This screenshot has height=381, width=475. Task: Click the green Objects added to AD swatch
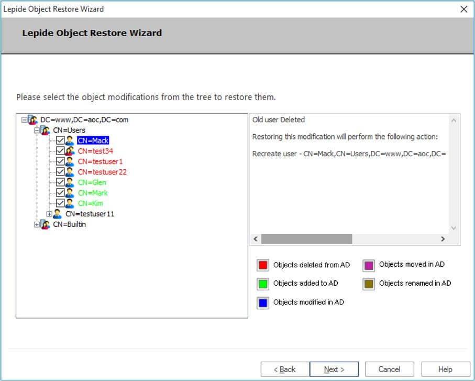click(x=263, y=284)
